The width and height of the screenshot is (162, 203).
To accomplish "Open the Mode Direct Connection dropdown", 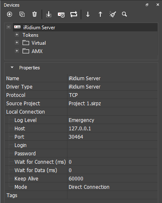I will [x=112, y=187].
